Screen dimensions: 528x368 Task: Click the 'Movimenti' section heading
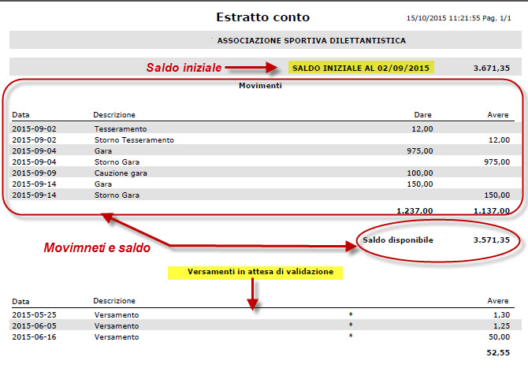[260, 86]
